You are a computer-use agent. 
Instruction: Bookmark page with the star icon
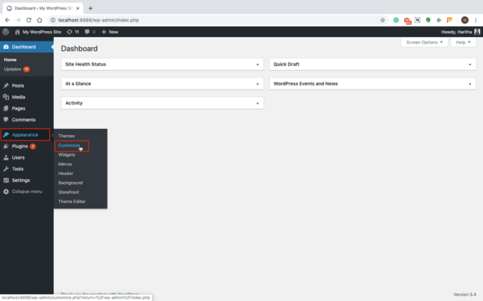tap(382, 20)
